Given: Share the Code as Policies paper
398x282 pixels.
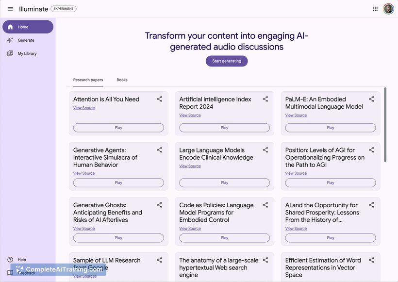Looking at the screenshot, I should [x=265, y=205].
